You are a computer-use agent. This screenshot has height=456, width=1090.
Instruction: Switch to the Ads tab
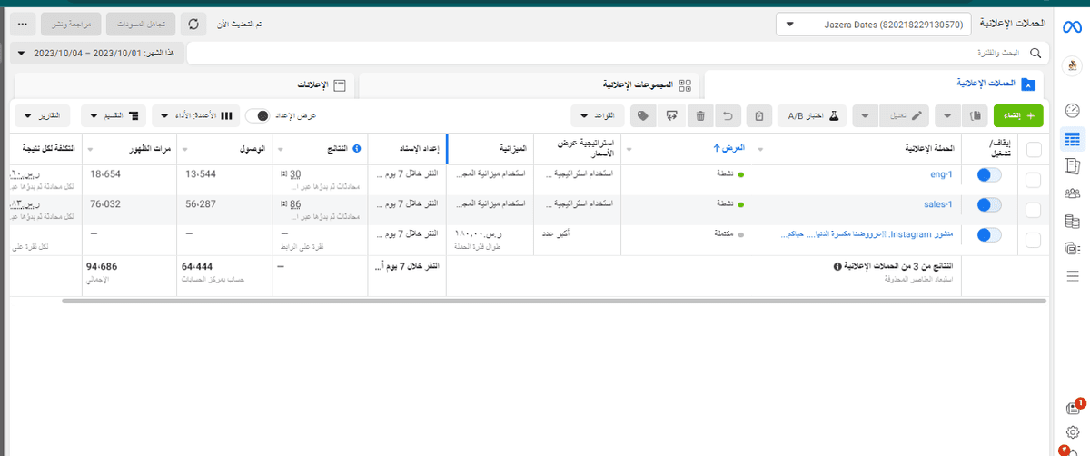coord(183,84)
